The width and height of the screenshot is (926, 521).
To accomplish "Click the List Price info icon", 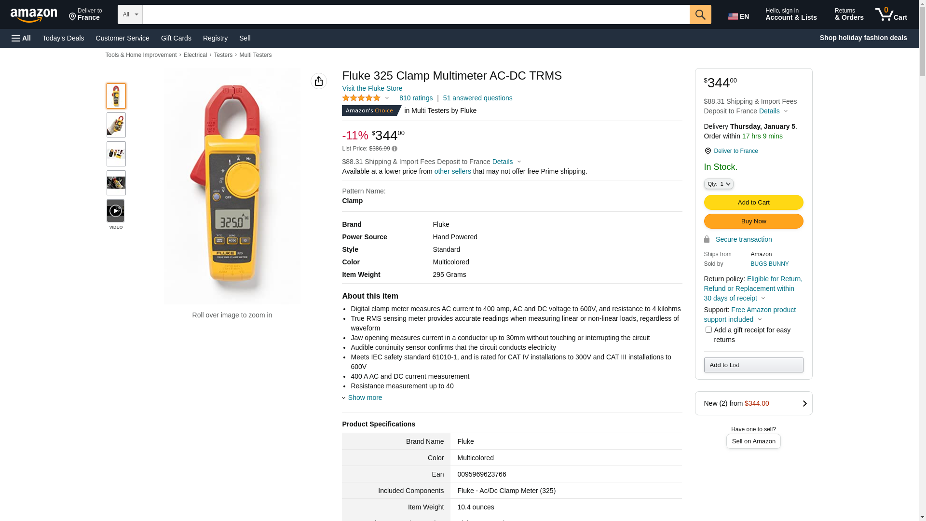I will click(395, 149).
